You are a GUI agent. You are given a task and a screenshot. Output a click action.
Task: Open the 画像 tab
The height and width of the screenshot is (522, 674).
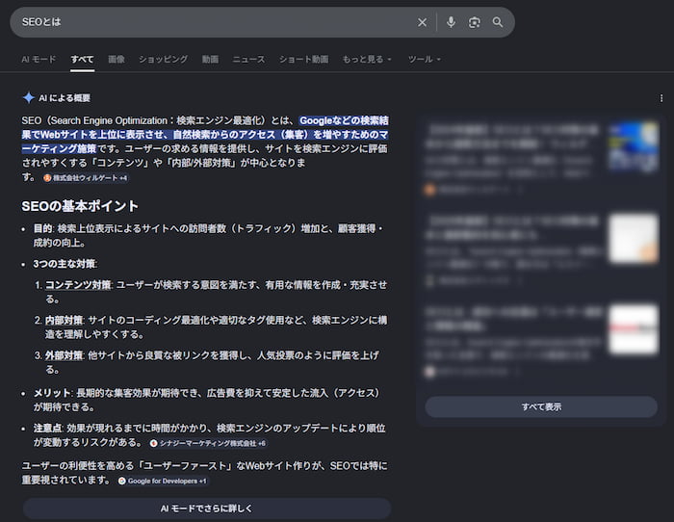point(117,60)
